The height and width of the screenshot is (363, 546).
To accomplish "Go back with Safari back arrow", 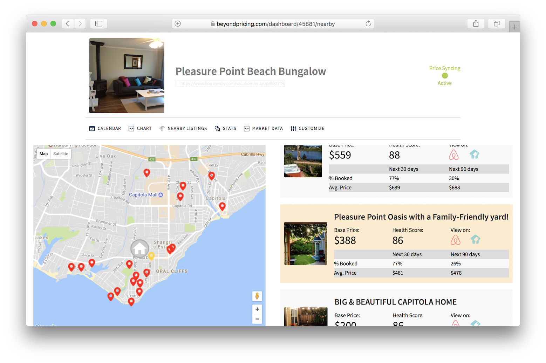I will tap(68, 23).
